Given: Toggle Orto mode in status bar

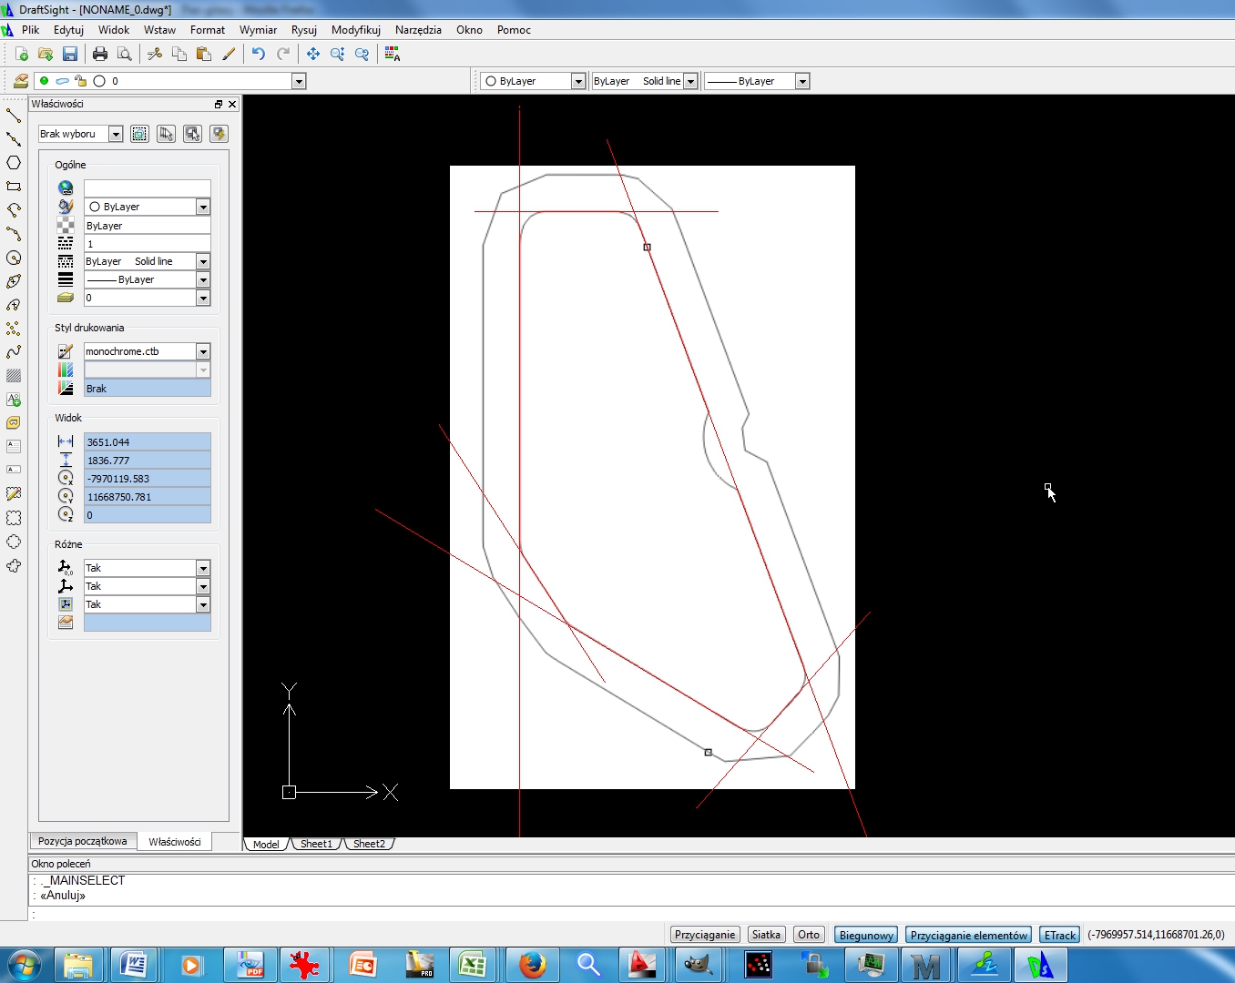Looking at the screenshot, I should pos(808,935).
